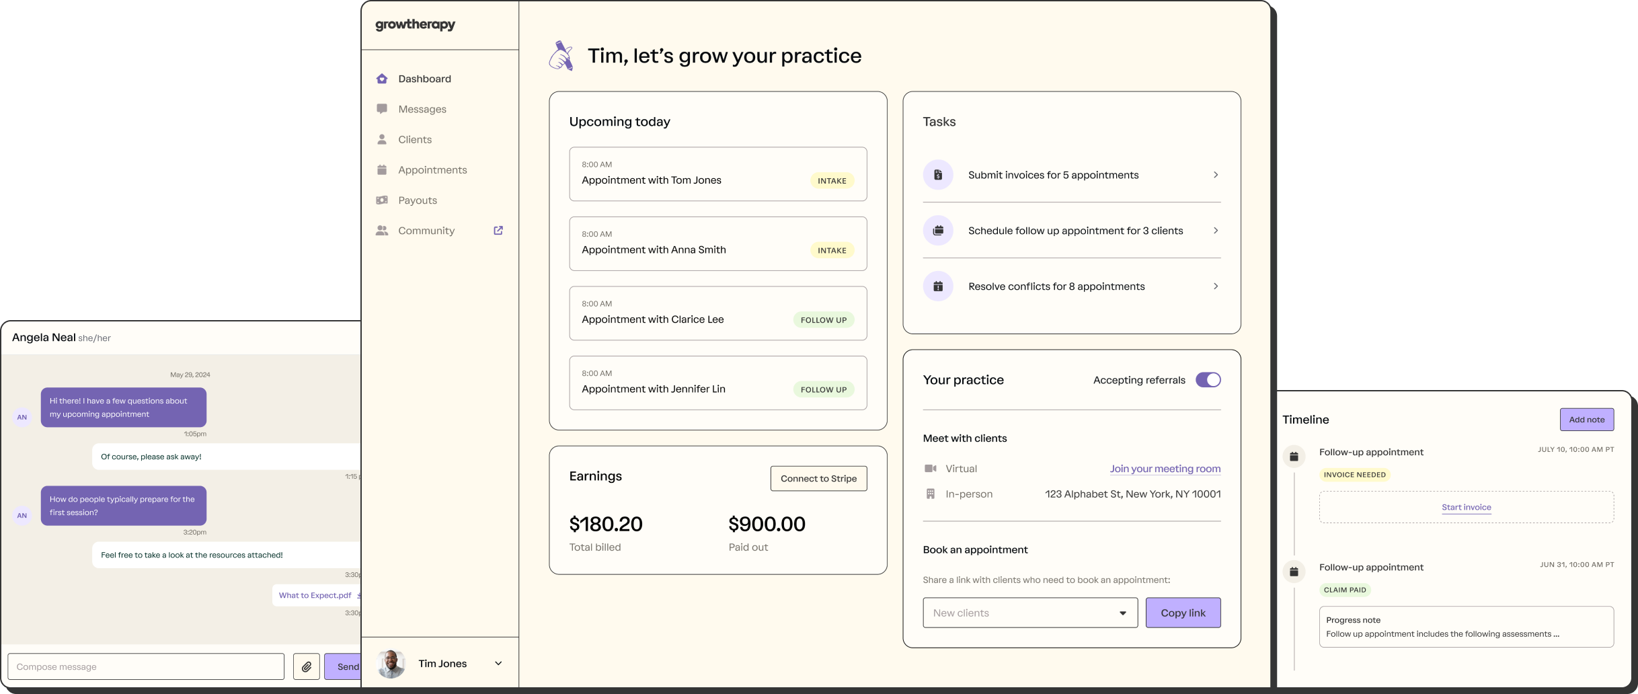Expand Submit invoices task chevron
1638x694 pixels.
(x=1215, y=175)
